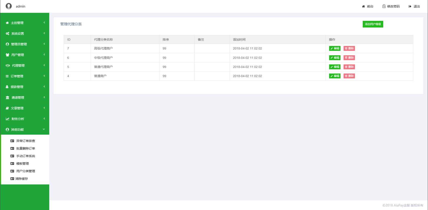
Task: Click the 通道管理 bank icon in sidebar
Action: 8,98
